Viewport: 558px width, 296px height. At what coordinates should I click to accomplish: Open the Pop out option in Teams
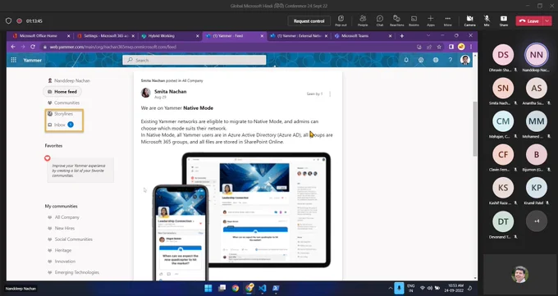341,20
